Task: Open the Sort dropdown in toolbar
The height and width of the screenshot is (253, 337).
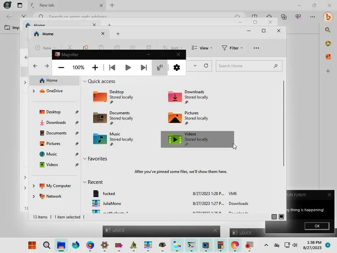Action: pyautogui.click(x=172, y=48)
